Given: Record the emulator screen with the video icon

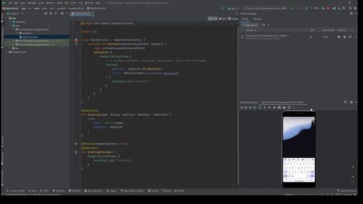Looking at the screenshot, I should [284, 108].
